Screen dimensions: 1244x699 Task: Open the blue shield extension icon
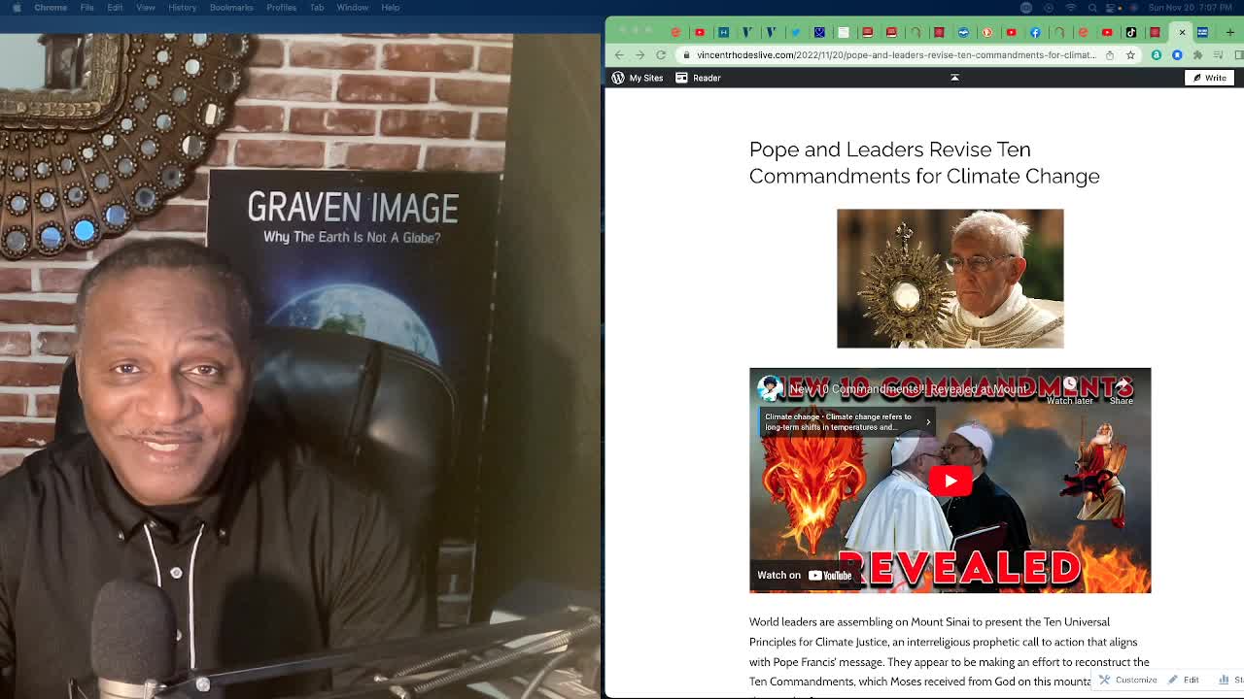(1177, 55)
